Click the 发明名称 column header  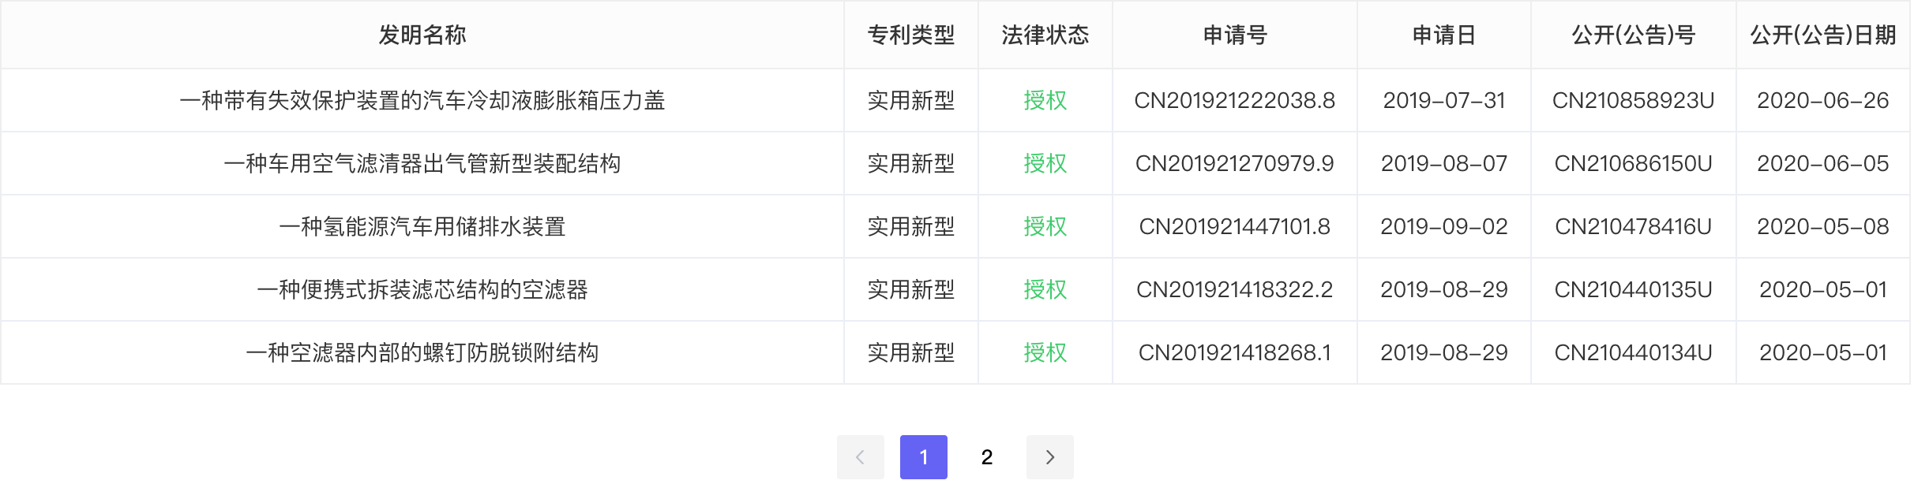422,35
